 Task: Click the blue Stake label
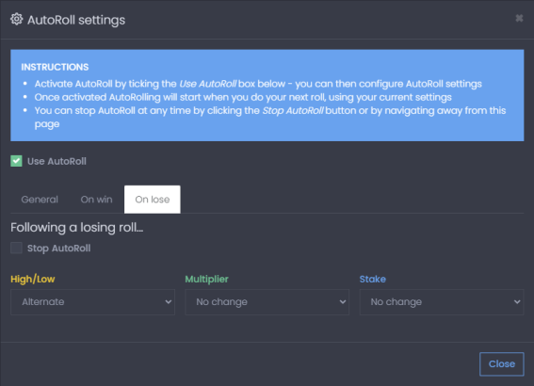(373, 279)
